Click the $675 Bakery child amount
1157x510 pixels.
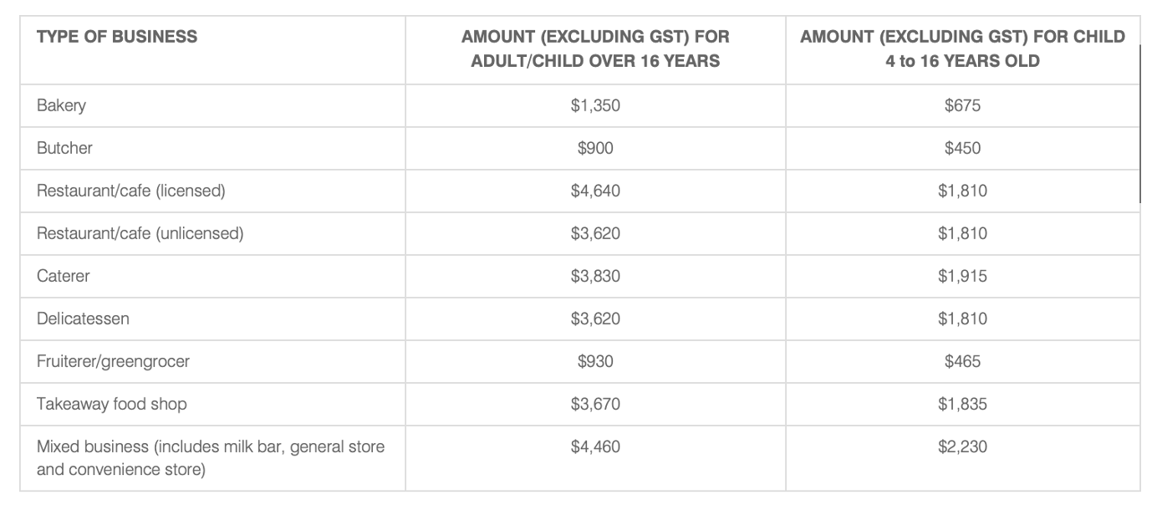962,106
